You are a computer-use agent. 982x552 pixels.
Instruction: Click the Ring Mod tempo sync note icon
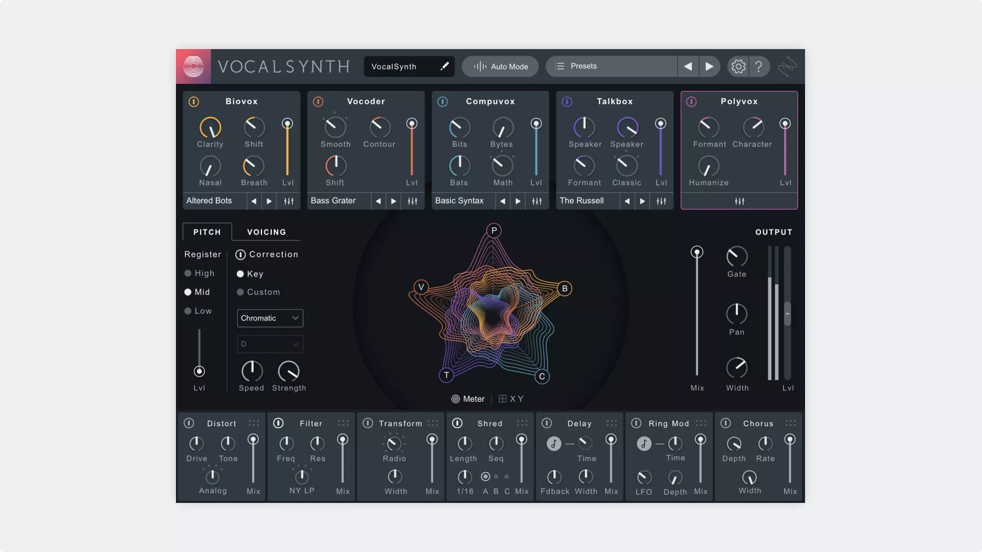[x=644, y=444]
